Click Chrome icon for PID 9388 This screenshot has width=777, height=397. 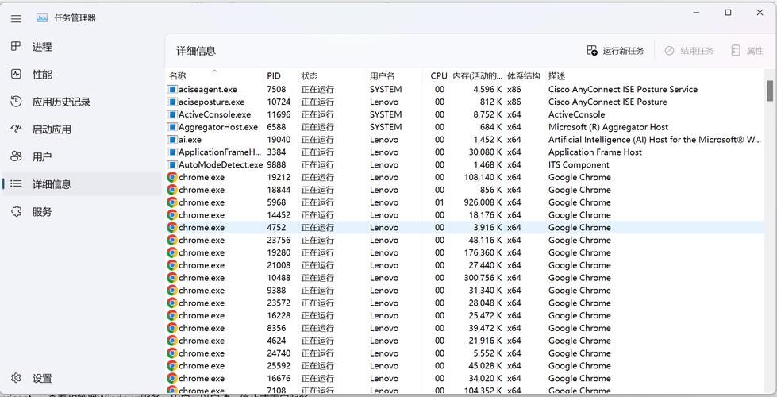coord(172,291)
